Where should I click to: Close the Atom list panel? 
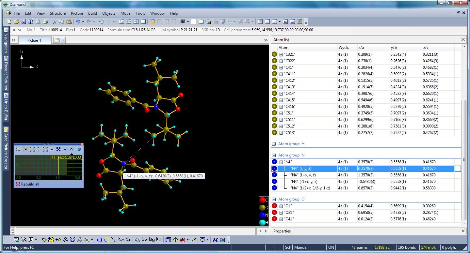pyautogui.click(x=463, y=39)
